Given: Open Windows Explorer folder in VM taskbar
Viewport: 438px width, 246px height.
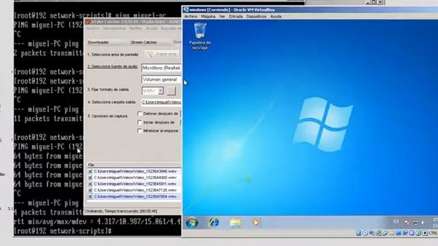Looking at the screenshot, I should click(235, 223).
